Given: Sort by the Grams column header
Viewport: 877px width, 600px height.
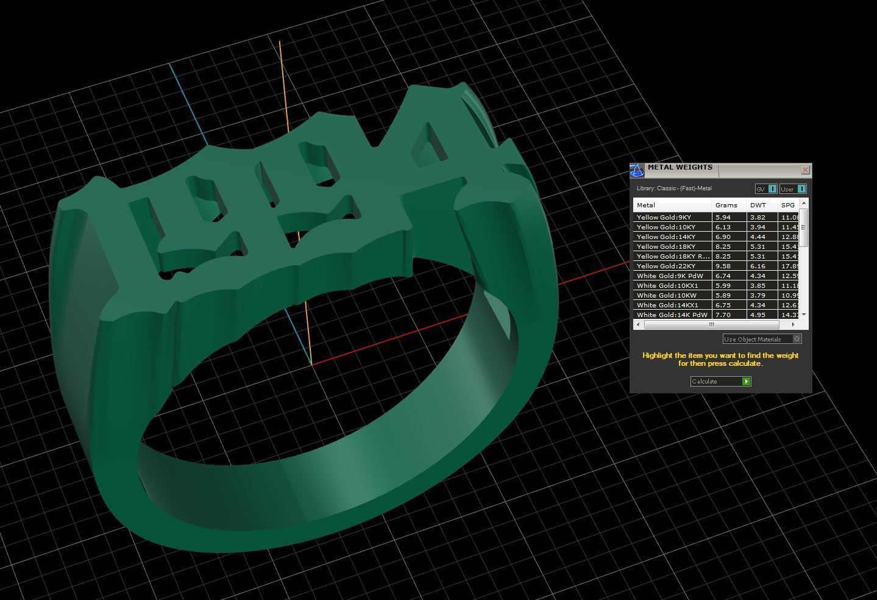Looking at the screenshot, I should pyautogui.click(x=729, y=205).
